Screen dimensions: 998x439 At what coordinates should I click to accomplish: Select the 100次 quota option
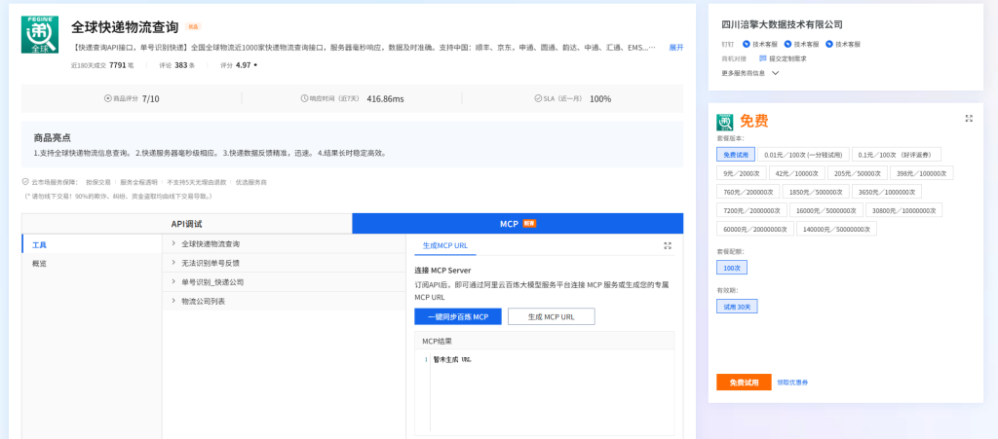click(x=732, y=268)
